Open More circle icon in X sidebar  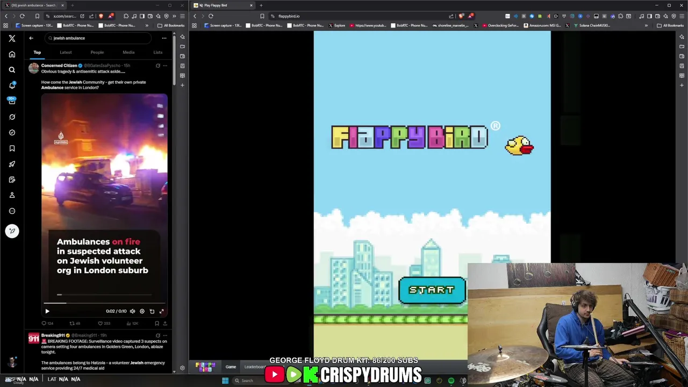(12, 211)
